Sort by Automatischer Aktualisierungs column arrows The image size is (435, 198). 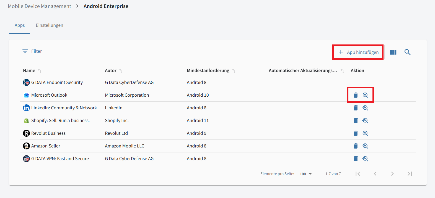342,71
